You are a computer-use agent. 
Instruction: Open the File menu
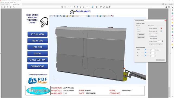(1, 2)
